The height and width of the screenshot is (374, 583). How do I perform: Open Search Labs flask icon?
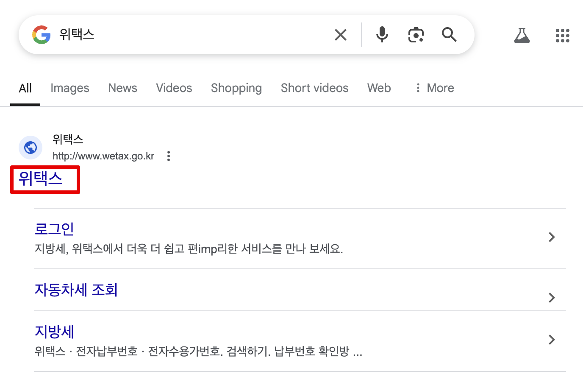pos(522,36)
